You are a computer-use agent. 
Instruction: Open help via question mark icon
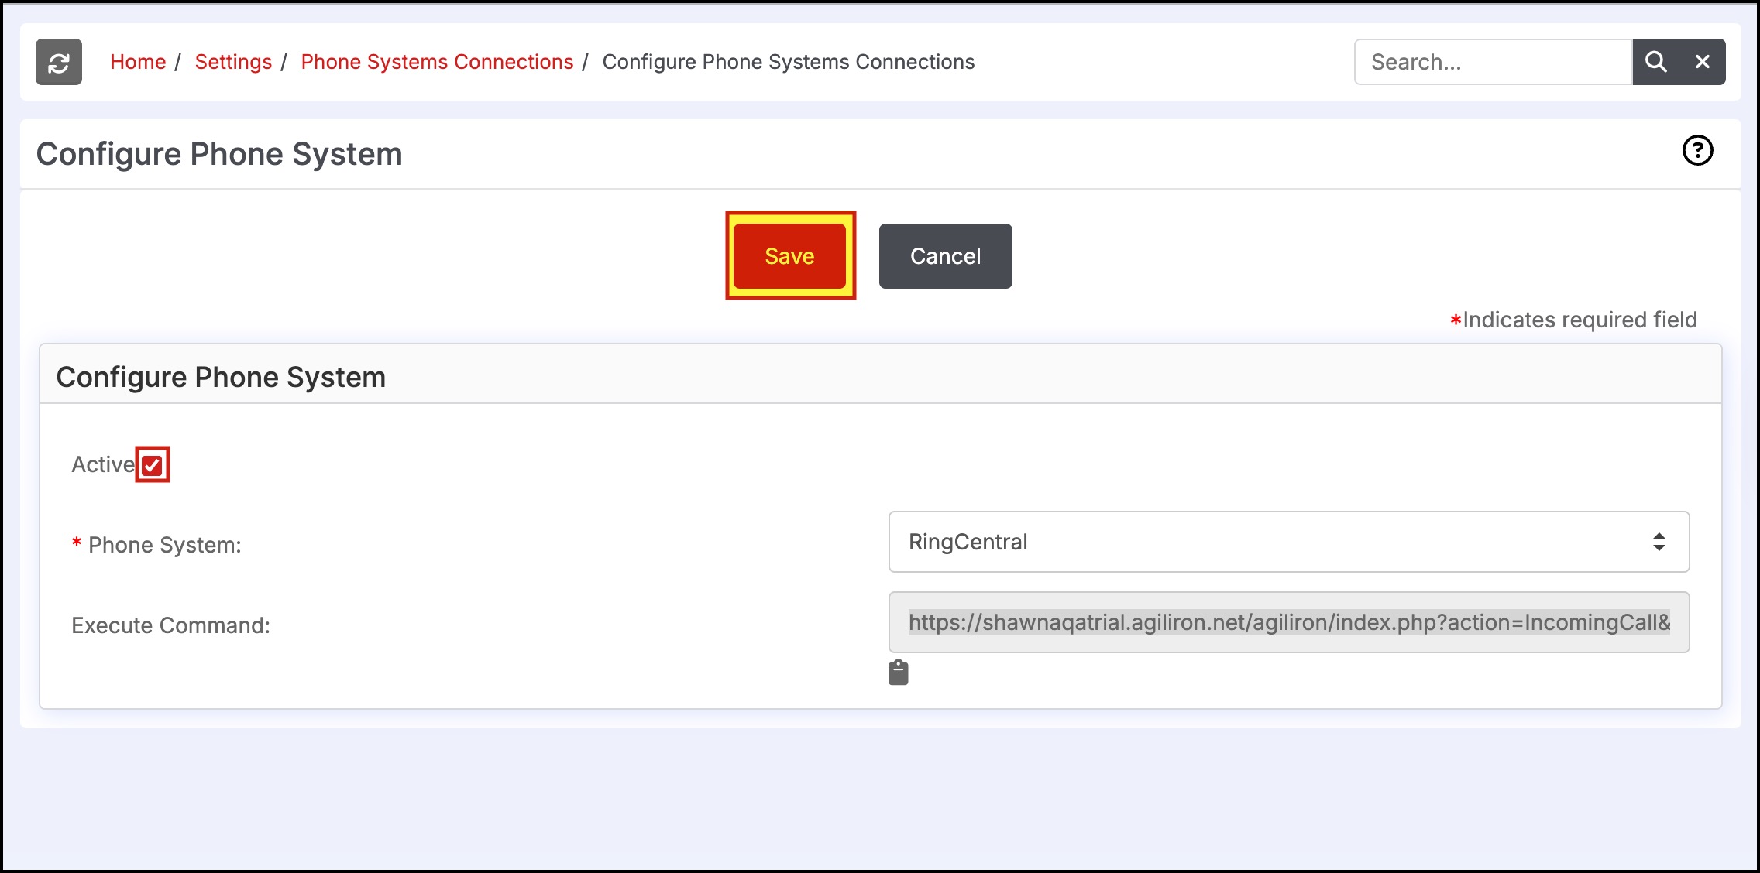[1697, 150]
